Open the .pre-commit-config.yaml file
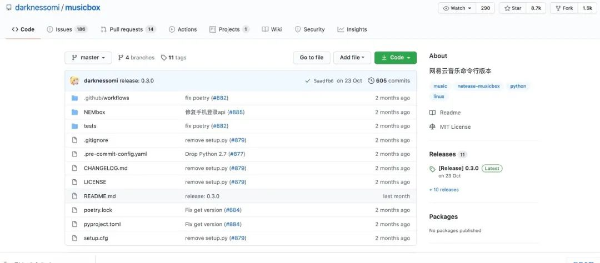The width and height of the screenshot is (600, 263). click(115, 154)
